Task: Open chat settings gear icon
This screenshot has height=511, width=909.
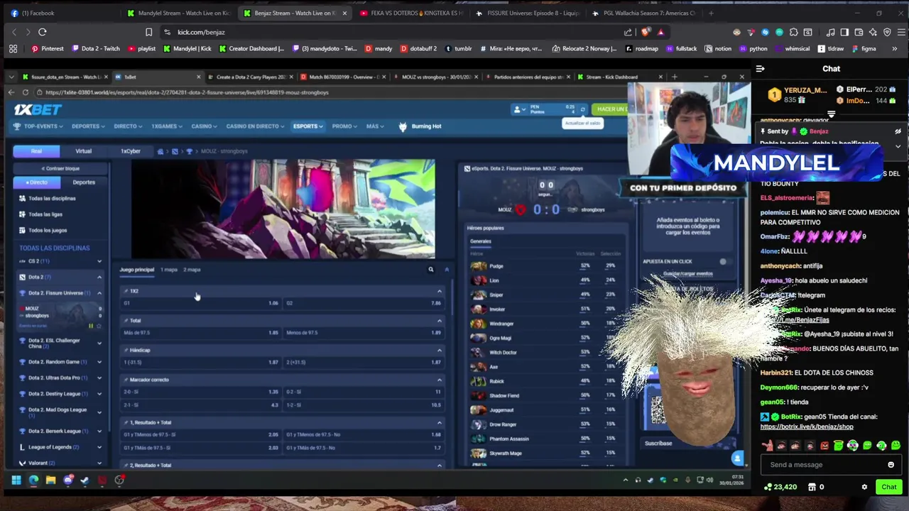Action: pos(864,487)
